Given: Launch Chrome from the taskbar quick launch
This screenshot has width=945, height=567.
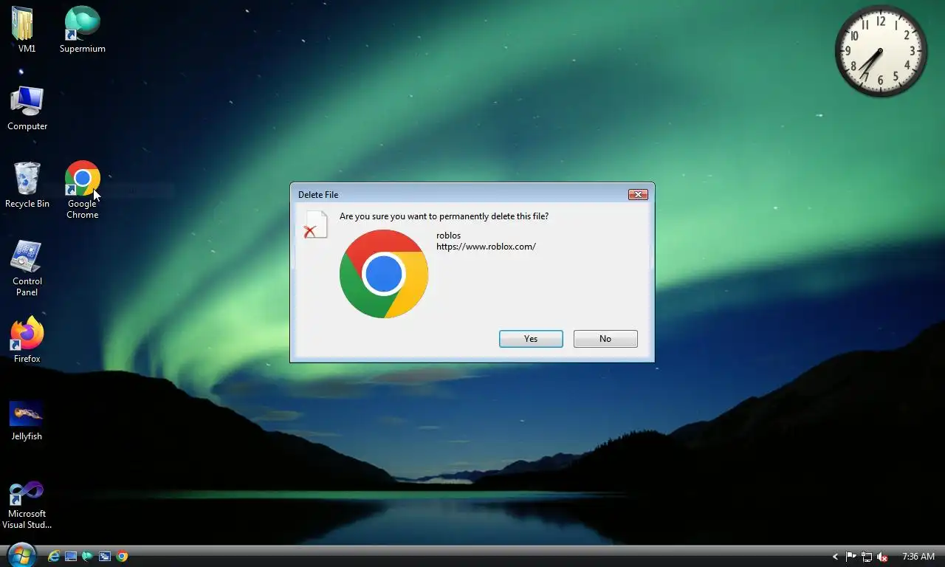Looking at the screenshot, I should [122, 557].
